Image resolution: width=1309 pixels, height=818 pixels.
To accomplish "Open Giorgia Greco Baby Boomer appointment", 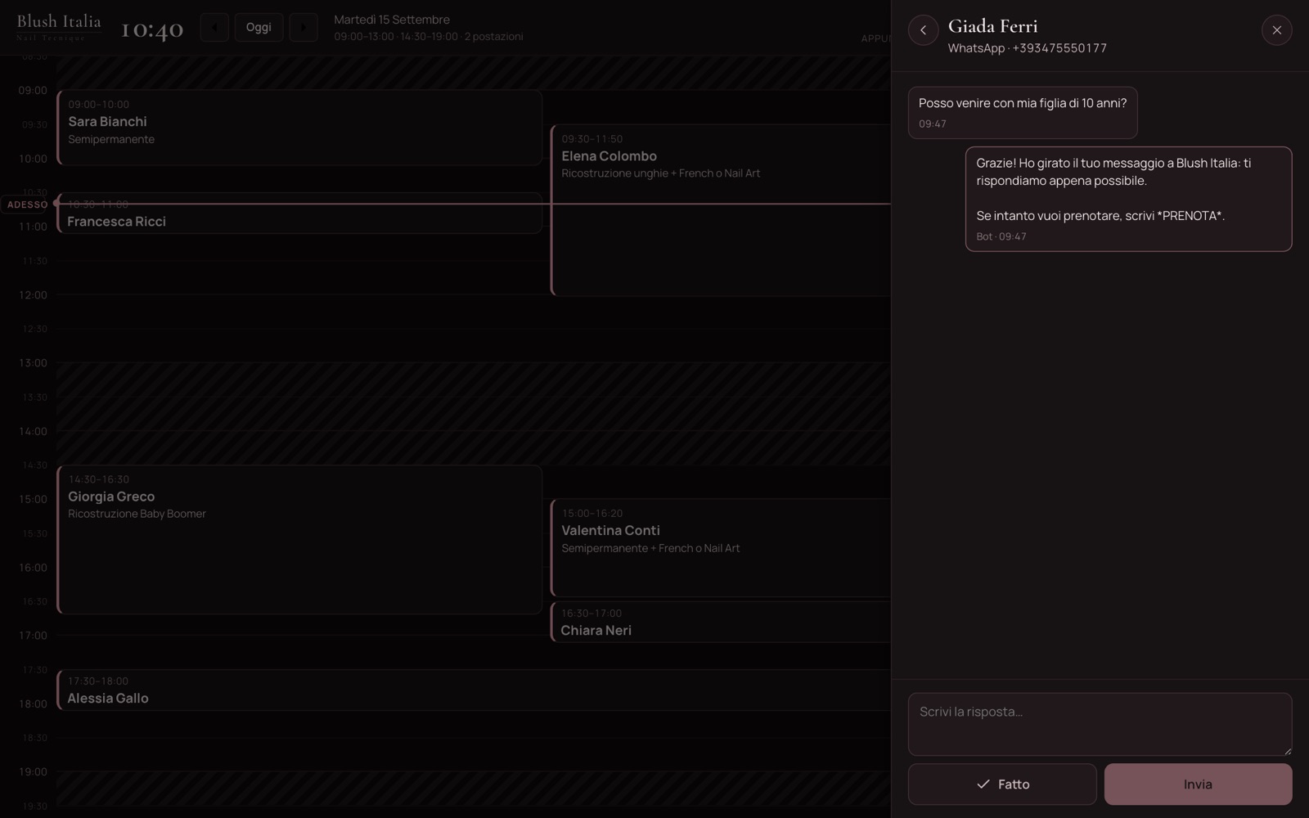I will (299, 540).
